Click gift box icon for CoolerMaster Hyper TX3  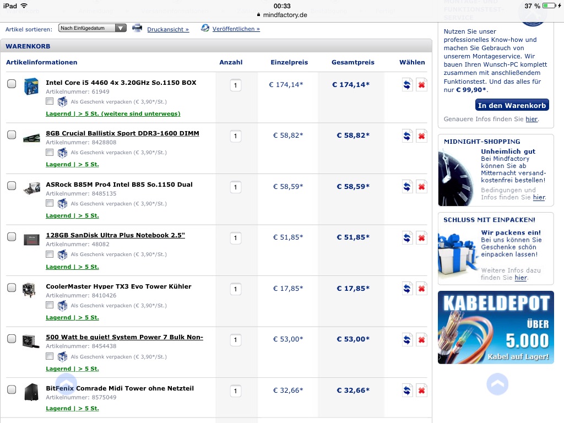pyautogui.click(x=62, y=306)
